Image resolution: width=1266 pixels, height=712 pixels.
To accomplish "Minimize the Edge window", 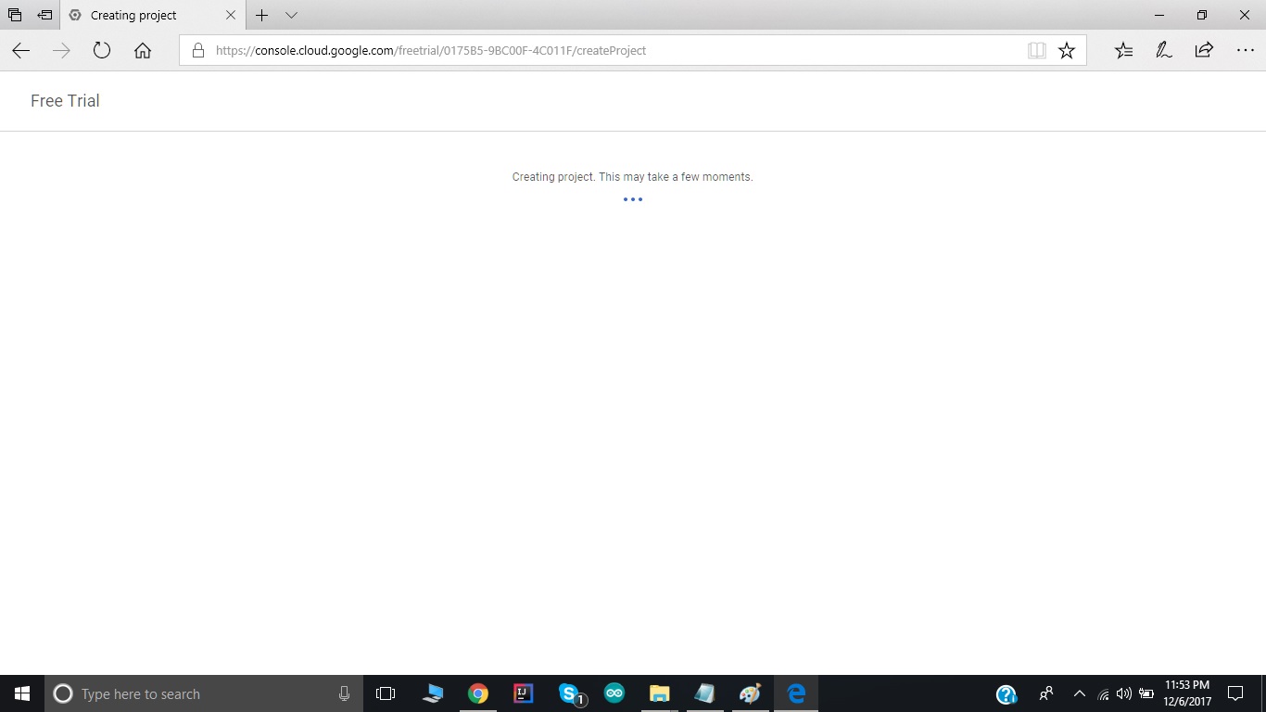I will 1159,15.
